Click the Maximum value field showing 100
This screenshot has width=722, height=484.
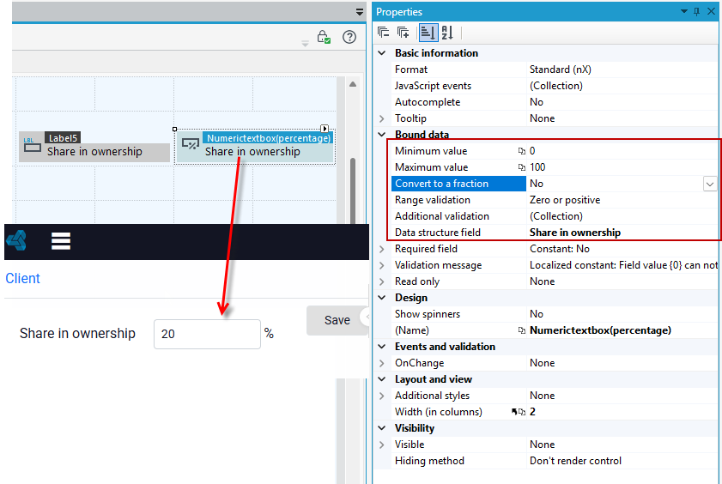622,167
